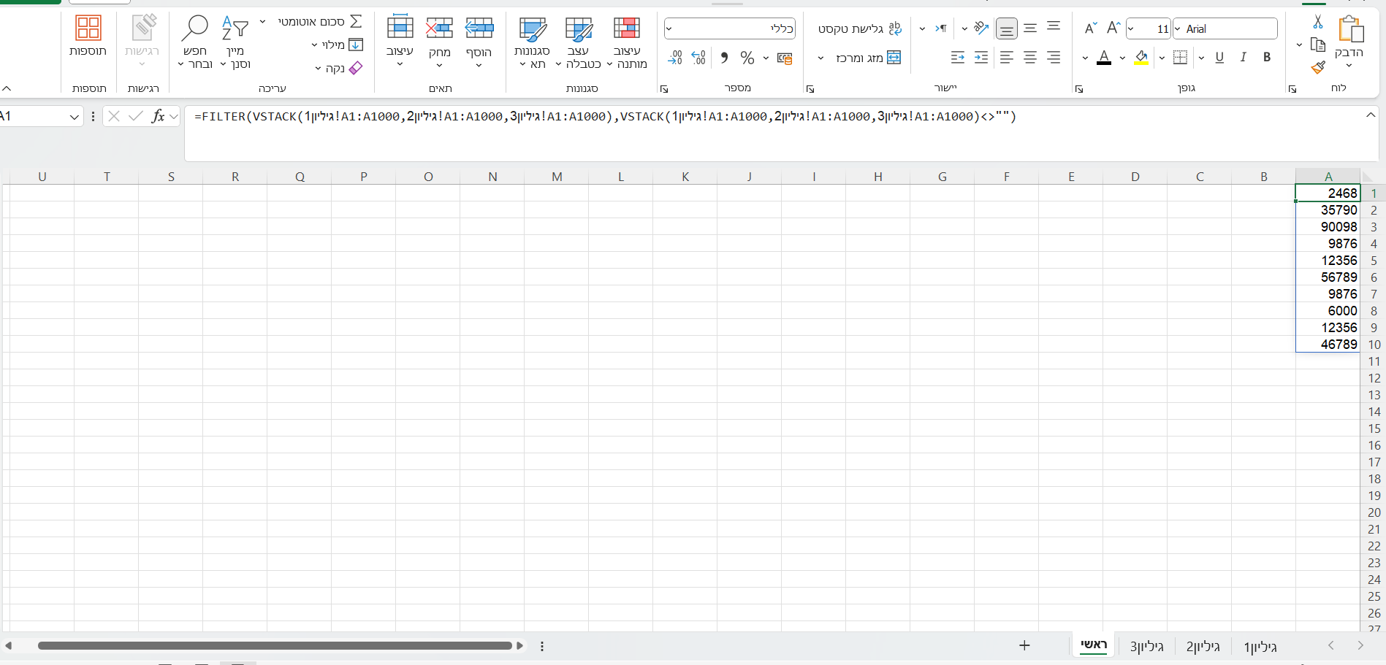Click the Insert cells (הוסף) icon
1386x665 pixels.
coord(479,28)
